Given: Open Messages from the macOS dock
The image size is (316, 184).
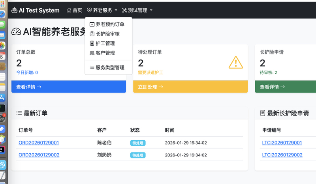Looking at the screenshot, I should (2, 25).
